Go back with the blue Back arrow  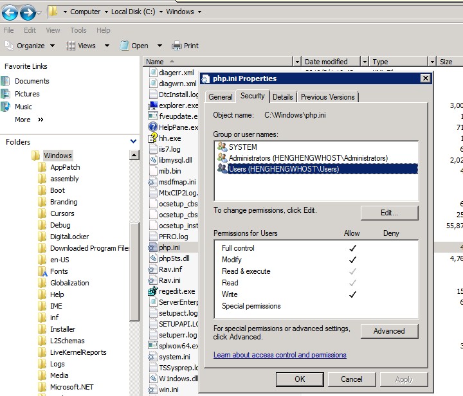(x=10, y=12)
